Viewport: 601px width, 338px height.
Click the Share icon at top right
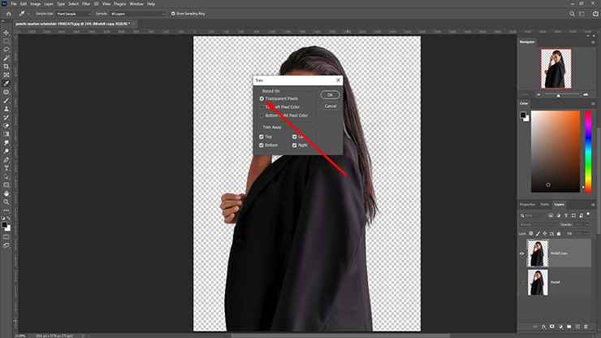(595, 14)
